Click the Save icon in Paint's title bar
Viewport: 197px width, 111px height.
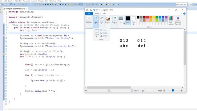click(91, 10)
